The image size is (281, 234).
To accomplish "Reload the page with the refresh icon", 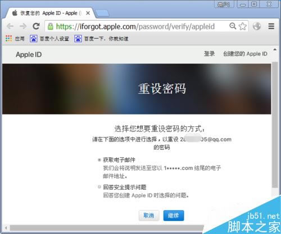I will pyautogui.click(x=36, y=26).
